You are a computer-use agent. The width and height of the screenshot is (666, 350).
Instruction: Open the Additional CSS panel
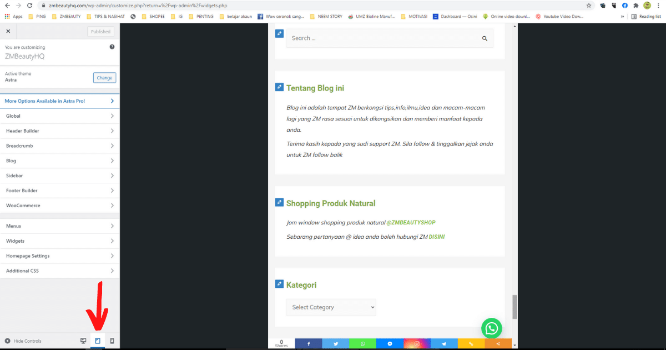tap(60, 271)
